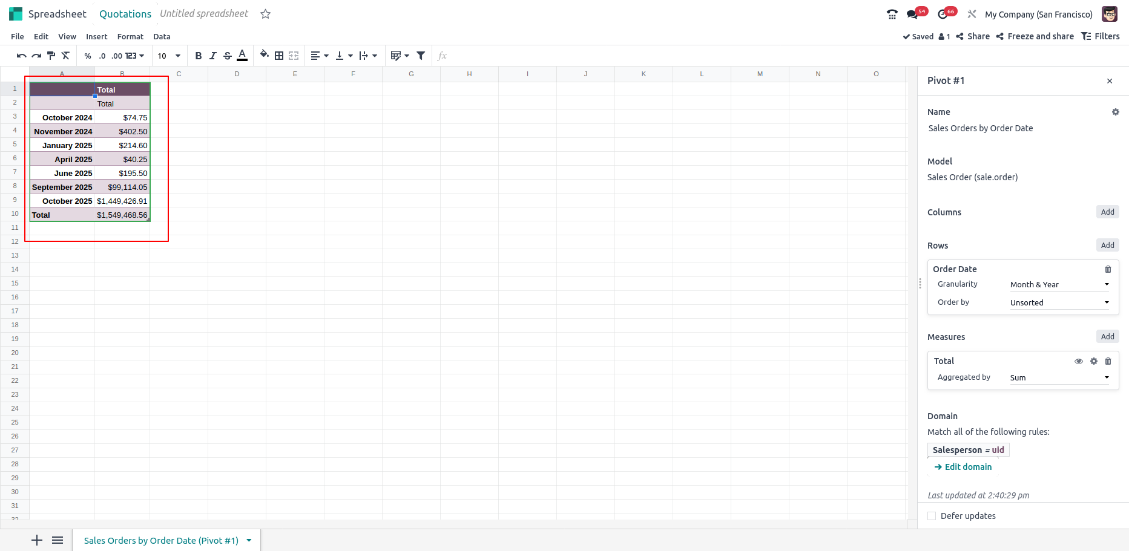Open the Granularity Month & Year dropdown
The width and height of the screenshot is (1129, 551).
[1059, 284]
